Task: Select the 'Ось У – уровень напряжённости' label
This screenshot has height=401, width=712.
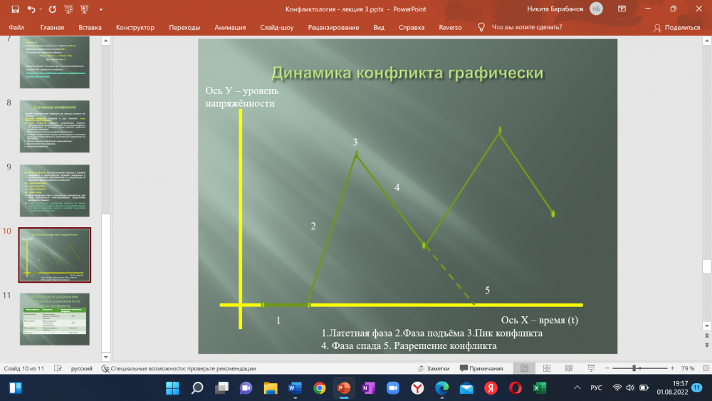Action: pos(242,97)
